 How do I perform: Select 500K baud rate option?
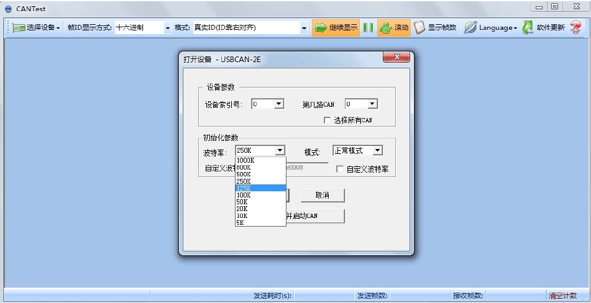tap(260, 174)
